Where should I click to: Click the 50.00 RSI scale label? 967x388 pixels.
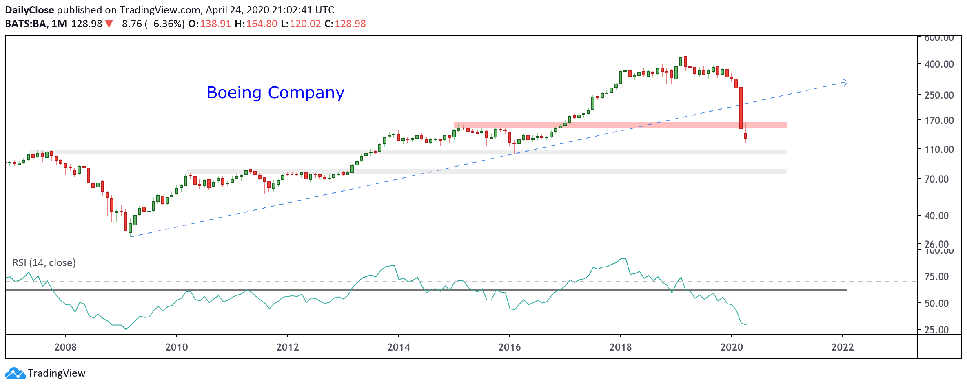(936, 304)
